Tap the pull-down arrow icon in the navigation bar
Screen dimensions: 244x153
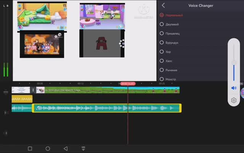(83, 148)
